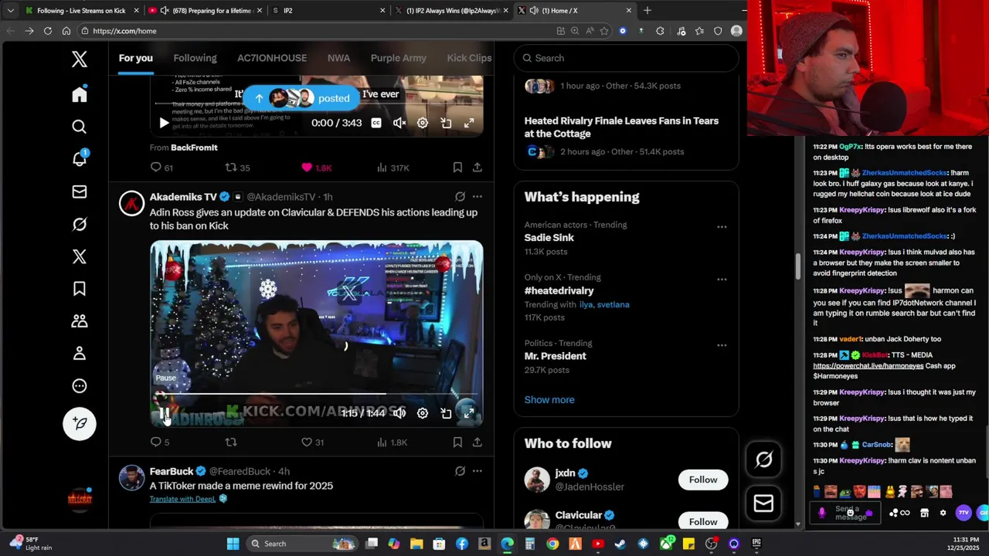989x556 pixels.
Task: Open Grok actions on FearBuck post
Action: coord(460,471)
